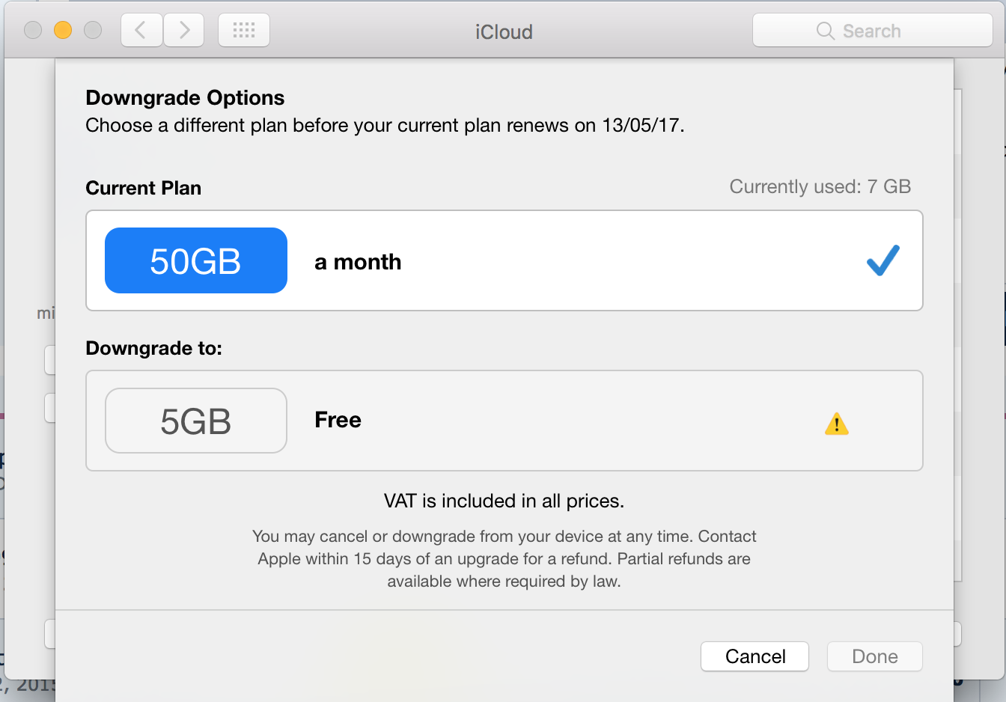Screen dimensions: 1006x702
Task: Click the refund policy paragraph
Action: [504, 558]
